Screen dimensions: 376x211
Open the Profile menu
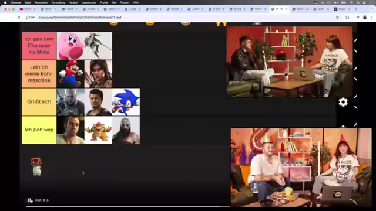(104, 2)
